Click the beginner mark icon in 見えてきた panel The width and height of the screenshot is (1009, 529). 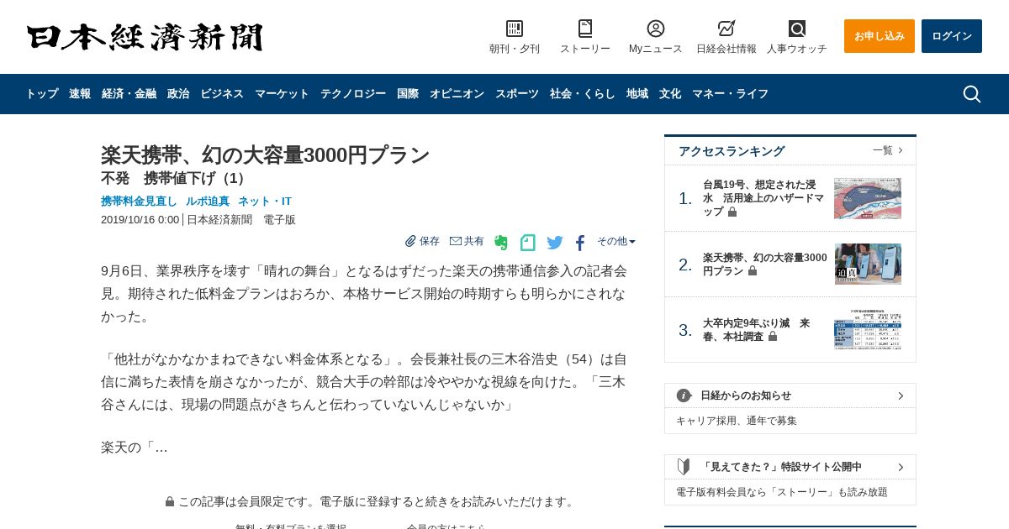point(684,467)
